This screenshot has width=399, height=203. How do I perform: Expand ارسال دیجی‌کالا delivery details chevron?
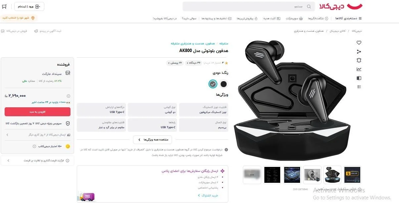[x=7, y=135]
